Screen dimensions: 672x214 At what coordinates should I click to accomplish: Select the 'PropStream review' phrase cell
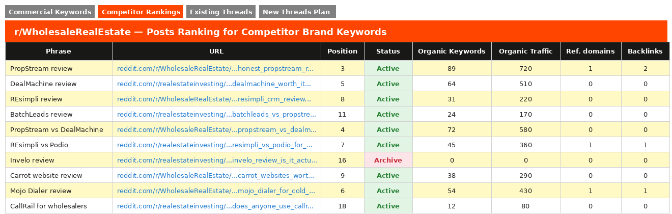(59, 68)
